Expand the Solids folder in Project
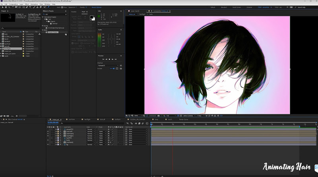 (1, 56)
